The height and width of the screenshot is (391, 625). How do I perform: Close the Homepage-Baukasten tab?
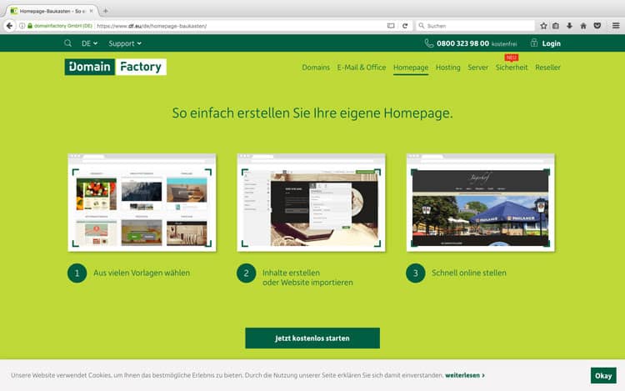click(x=92, y=11)
